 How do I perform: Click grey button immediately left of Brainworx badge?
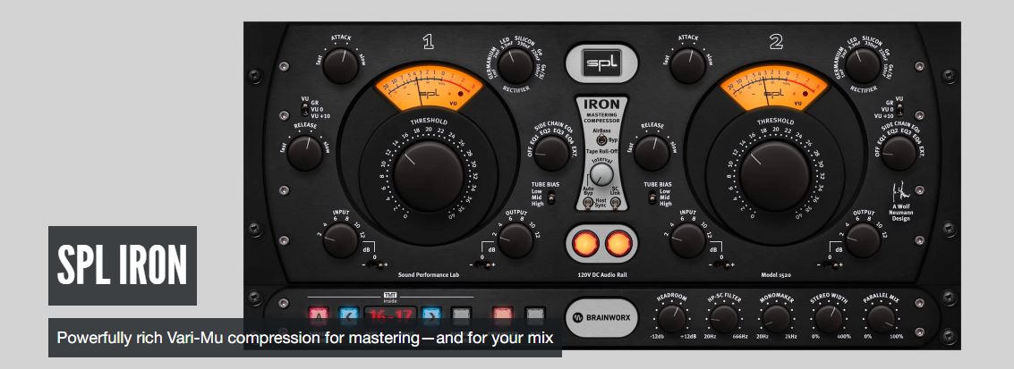[x=535, y=317]
